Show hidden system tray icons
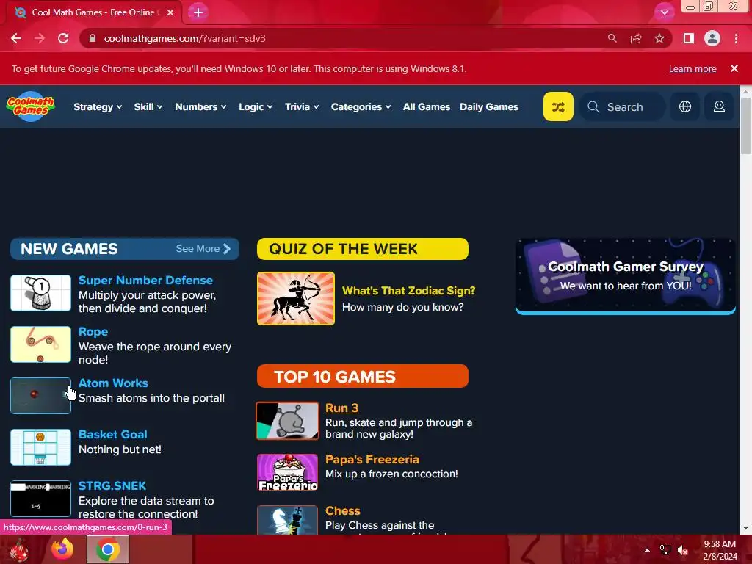This screenshot has width=752, height=564. [647, 550]
